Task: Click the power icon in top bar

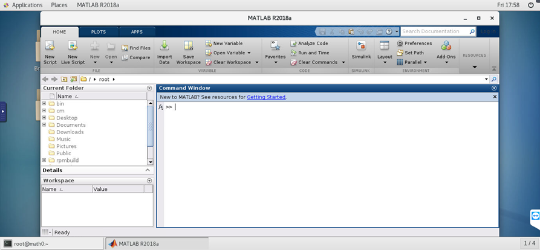Action: 530,5
